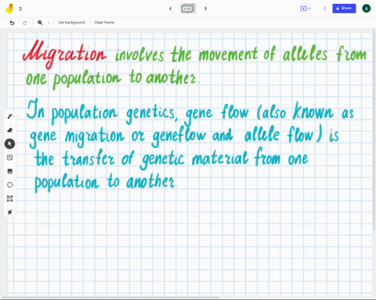Select the Laser pointer tool
Viewport: 376px width, 300px height.
[10, 212]
